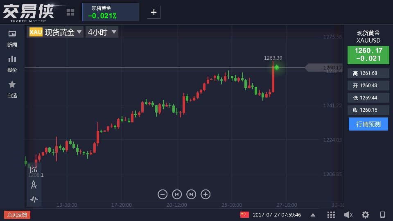Select the compass drawing tools icon
Screen dimensions: 393x221
[34, 185]
